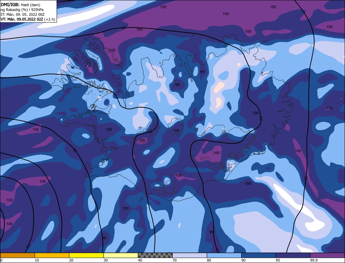Click the dark orange 0–10 legend swatch

(17, 255)
